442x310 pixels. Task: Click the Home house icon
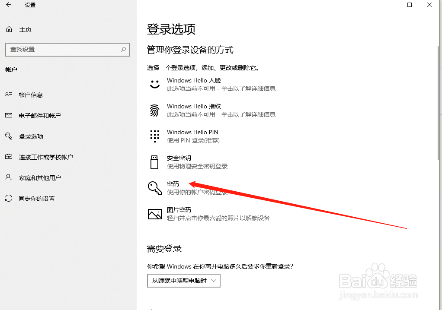pos(9,29)
